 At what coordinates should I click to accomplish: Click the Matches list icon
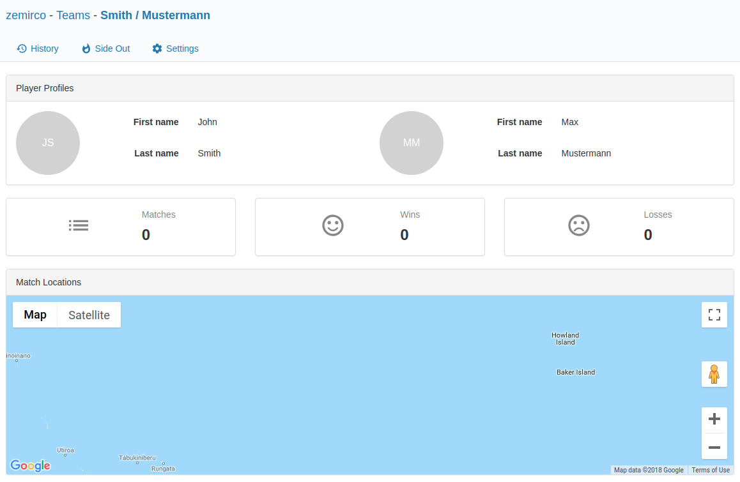click(x=79, y=225)
